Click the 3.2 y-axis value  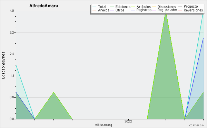pyautogui.click(x=12, y=33)
